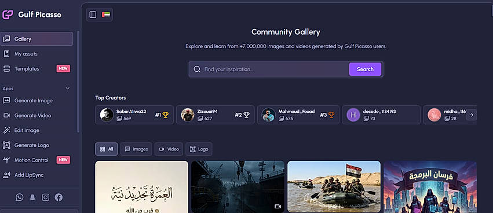Viewport: 493px width, 213px height.
Task: Open Mahmoud_Fouad creator card
Action: click(x=298, y=115)
